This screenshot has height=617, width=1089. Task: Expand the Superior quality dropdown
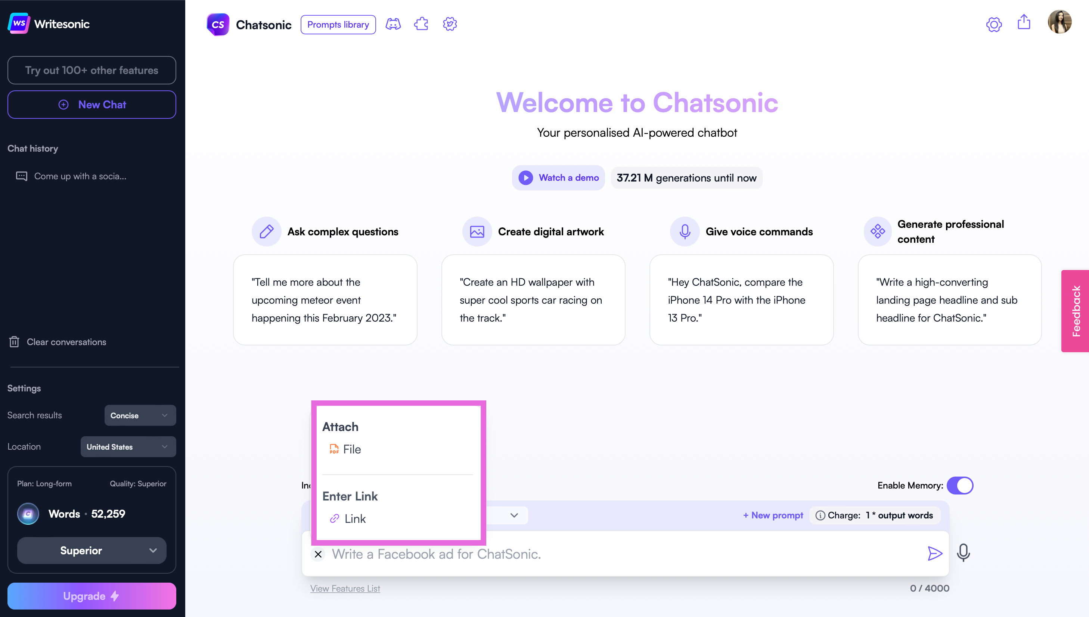pyautogui.click(x=91, y=550)
